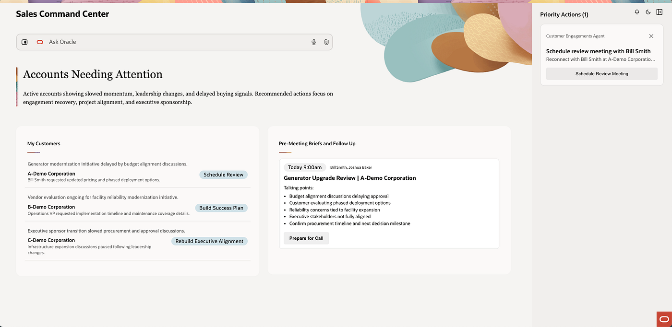Open the notifications bell icon
Screen dimensions: 672x327
(637, 12)
